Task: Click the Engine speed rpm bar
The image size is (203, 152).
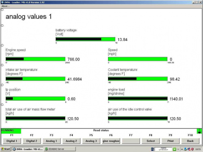Action: 35,59
